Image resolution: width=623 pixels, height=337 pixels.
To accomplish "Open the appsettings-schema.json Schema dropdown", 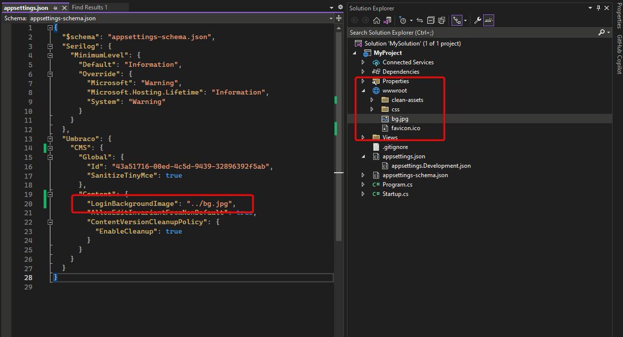I will 331,18.
